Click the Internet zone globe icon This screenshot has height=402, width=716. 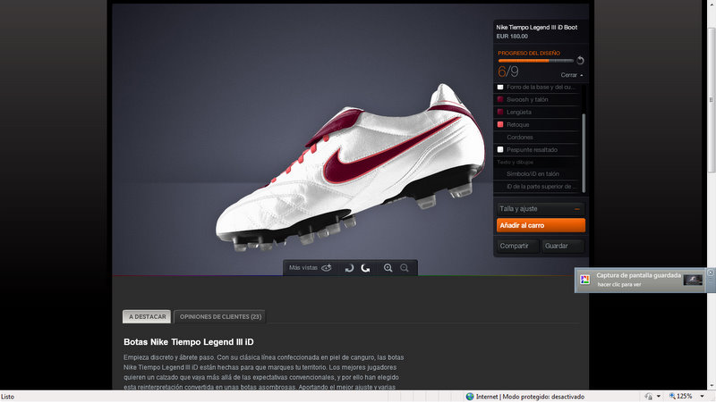pyautogui.click(x=469, y=397)
